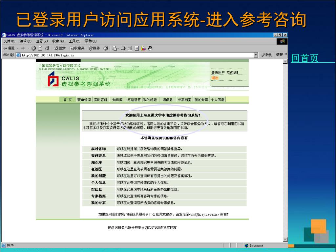This screenshot has width=336, height=252.
Task: Open the 馆信息 tab
Action: [x=168, y=100]
